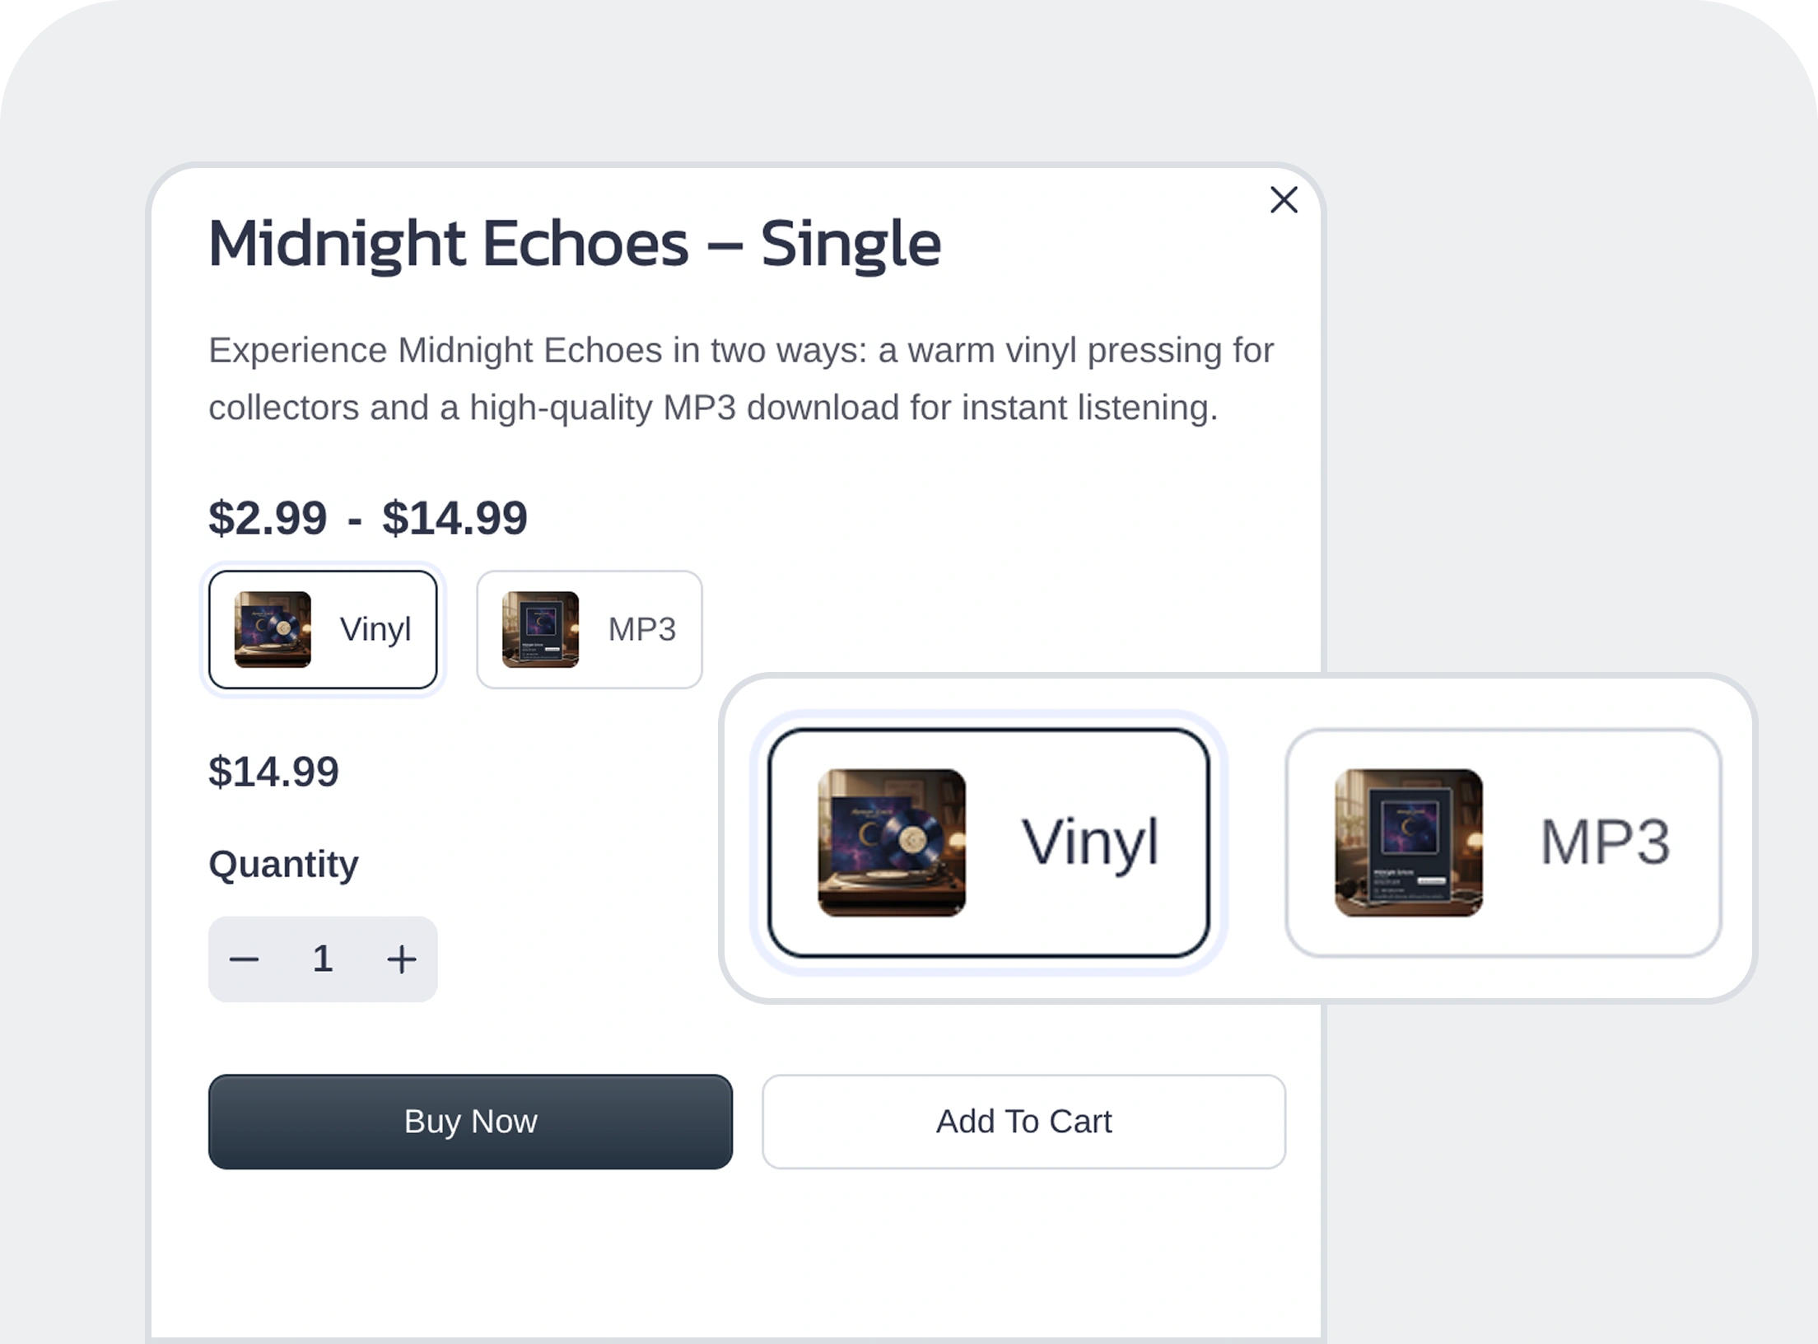
Task: Click the standalone $14.99 selected price
Action: (273, 772)
